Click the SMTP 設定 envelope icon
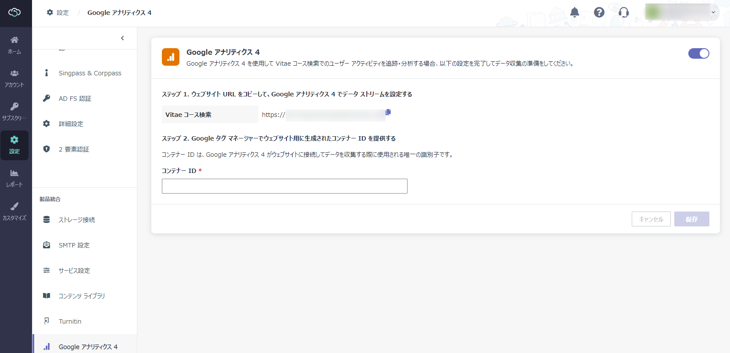 coord(47,245)
